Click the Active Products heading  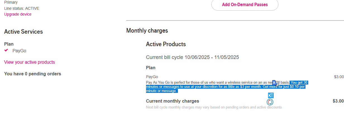click(166, 44)
